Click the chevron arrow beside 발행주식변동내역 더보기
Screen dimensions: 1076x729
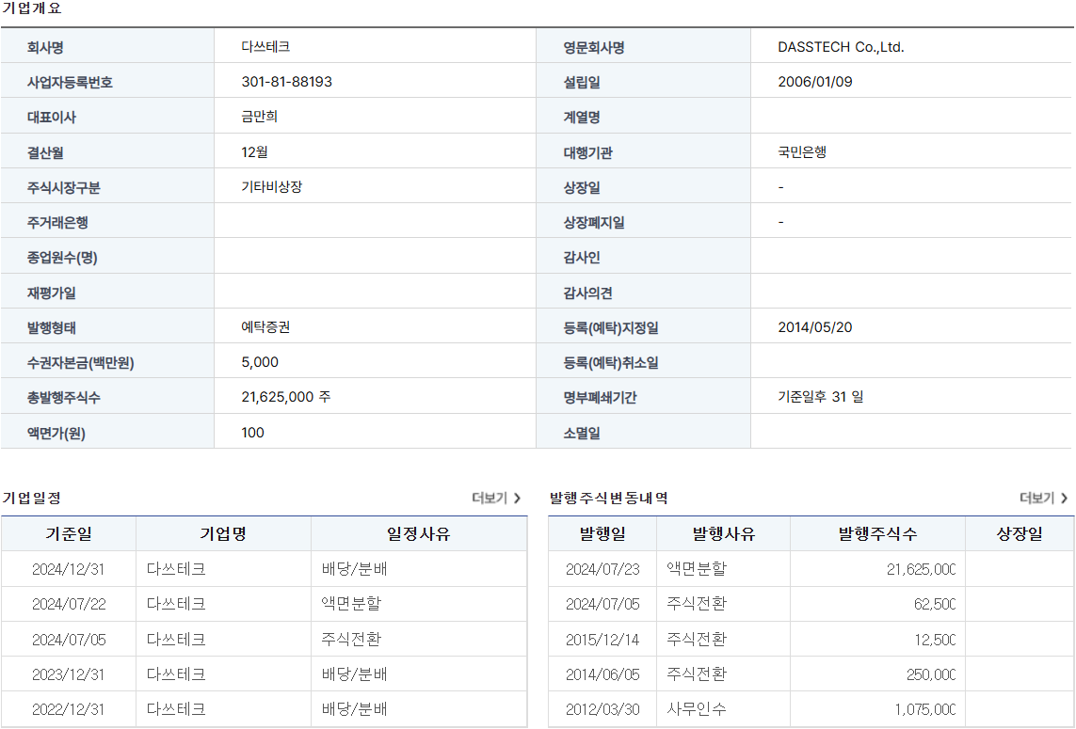click(x=1065, y=498)
